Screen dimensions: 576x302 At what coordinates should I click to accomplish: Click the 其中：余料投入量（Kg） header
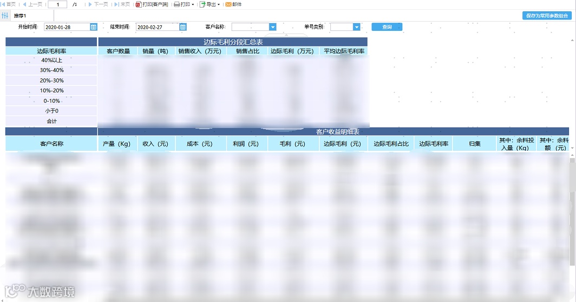pyautogui.click(x=516, y=144)
